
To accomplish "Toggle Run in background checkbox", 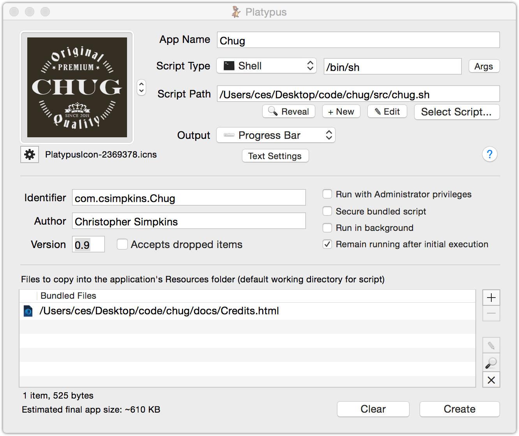I will pyautogui.click(x=327, y=228).
